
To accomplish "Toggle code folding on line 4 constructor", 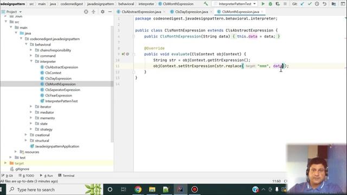I will pos(134,36).
